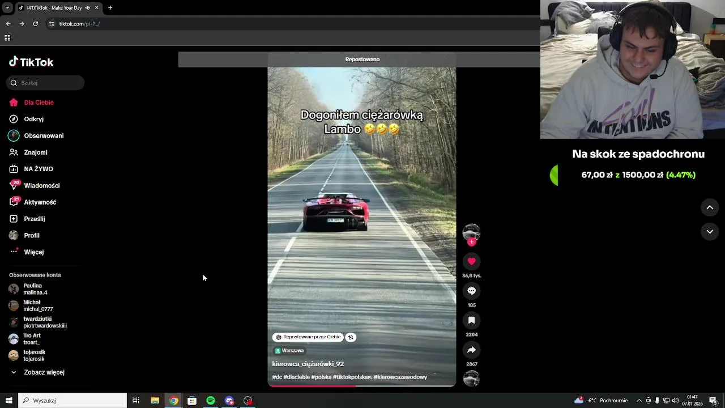The width and height of the screenshot is (725, 408).
Task: Click the Wyszukaj taskbar search box
Action: tap(72, 401)
